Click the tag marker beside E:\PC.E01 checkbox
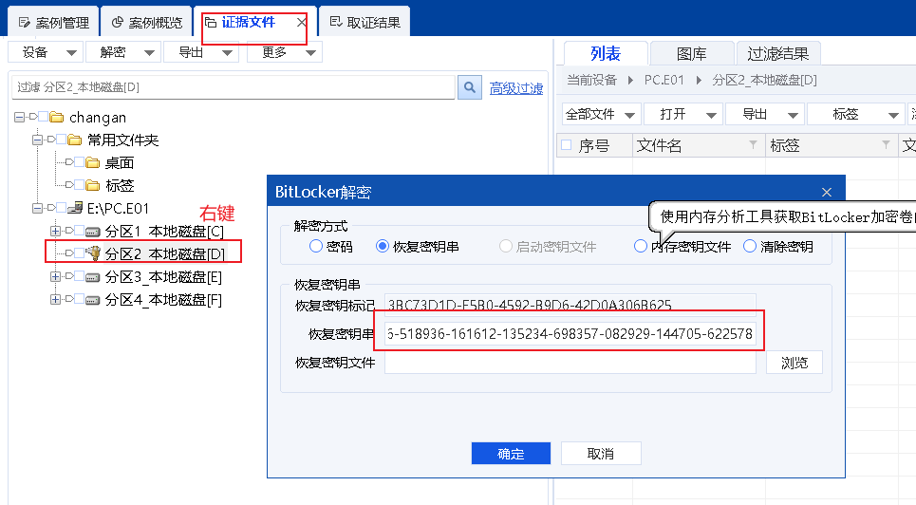 [x=51, y=208]
